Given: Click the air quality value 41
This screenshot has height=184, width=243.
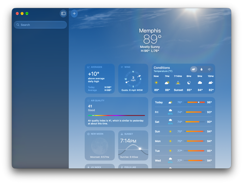Looking at the screenshot, I should point(90,106).
